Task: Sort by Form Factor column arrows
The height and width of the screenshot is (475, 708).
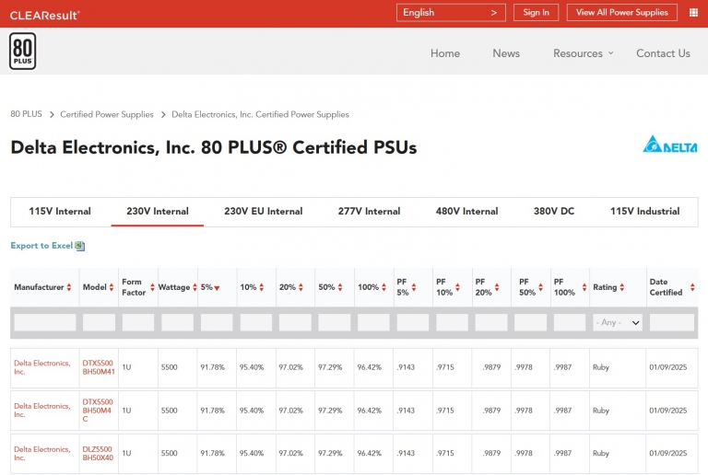Action: coord(152,287)
